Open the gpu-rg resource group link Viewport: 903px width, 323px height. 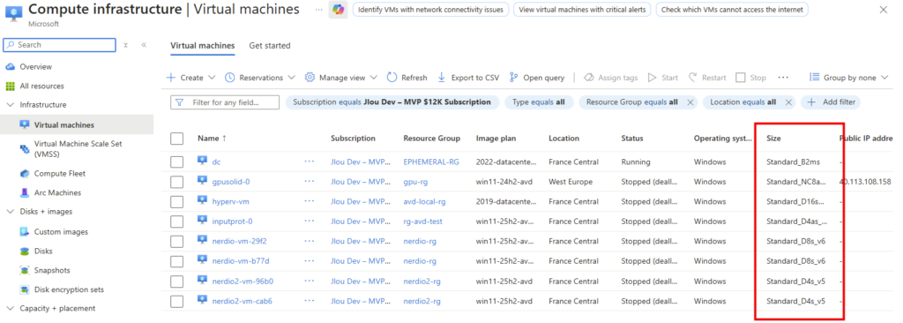416,182
